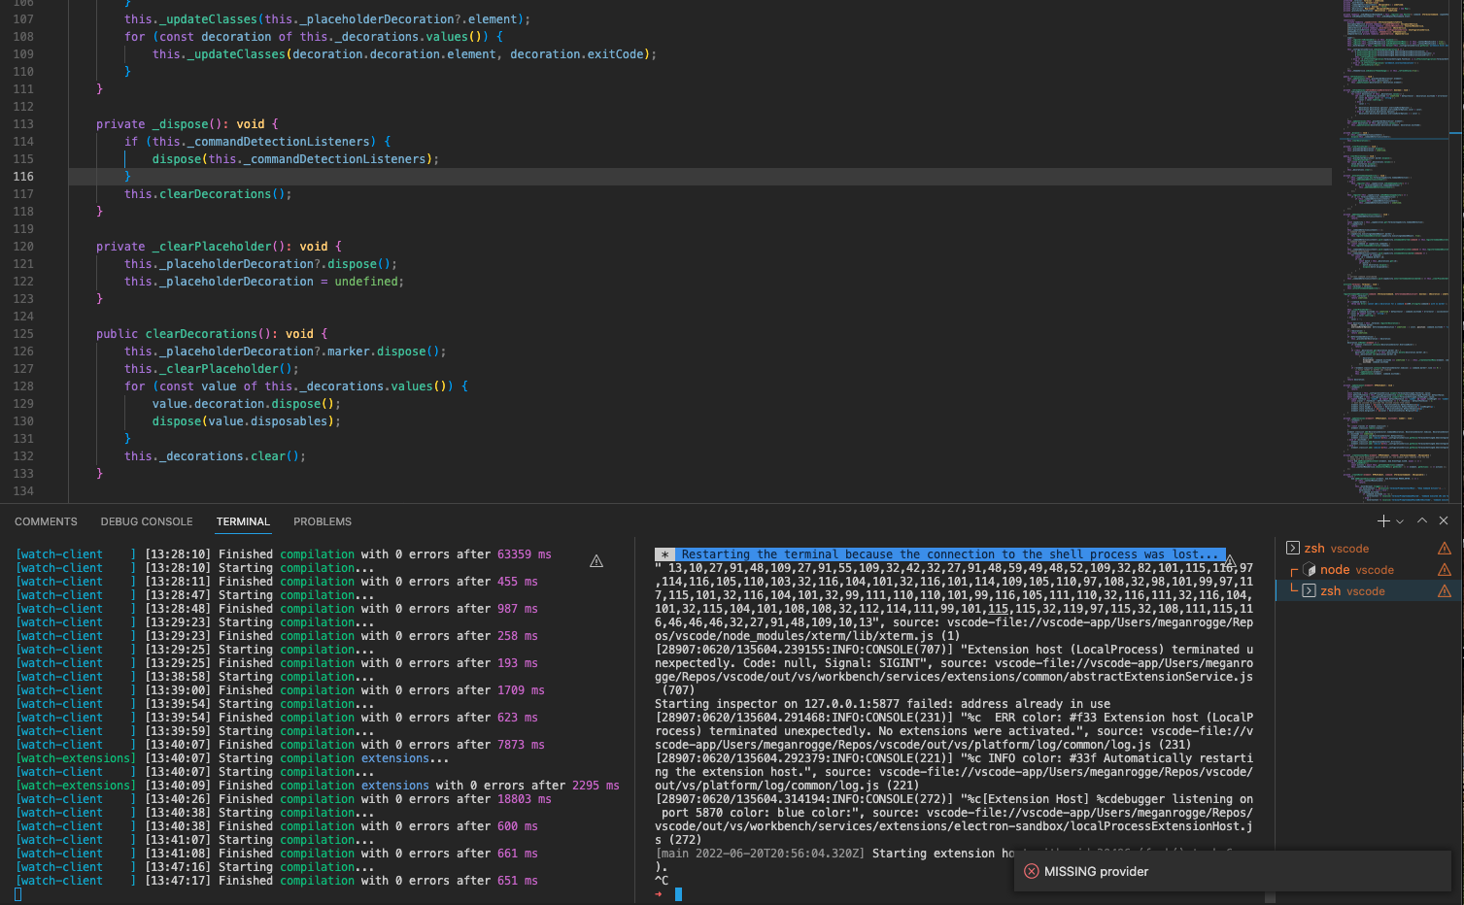
Task: Click the '7873 ms' compile time value
Action: [521, 745]
